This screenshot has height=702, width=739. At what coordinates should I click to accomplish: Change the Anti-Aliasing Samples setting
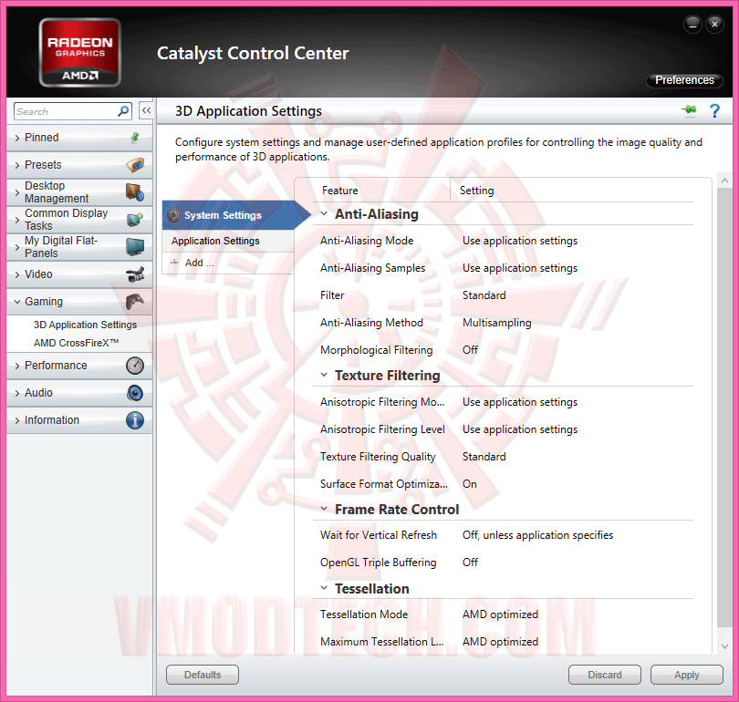click(x=520, y=268)
